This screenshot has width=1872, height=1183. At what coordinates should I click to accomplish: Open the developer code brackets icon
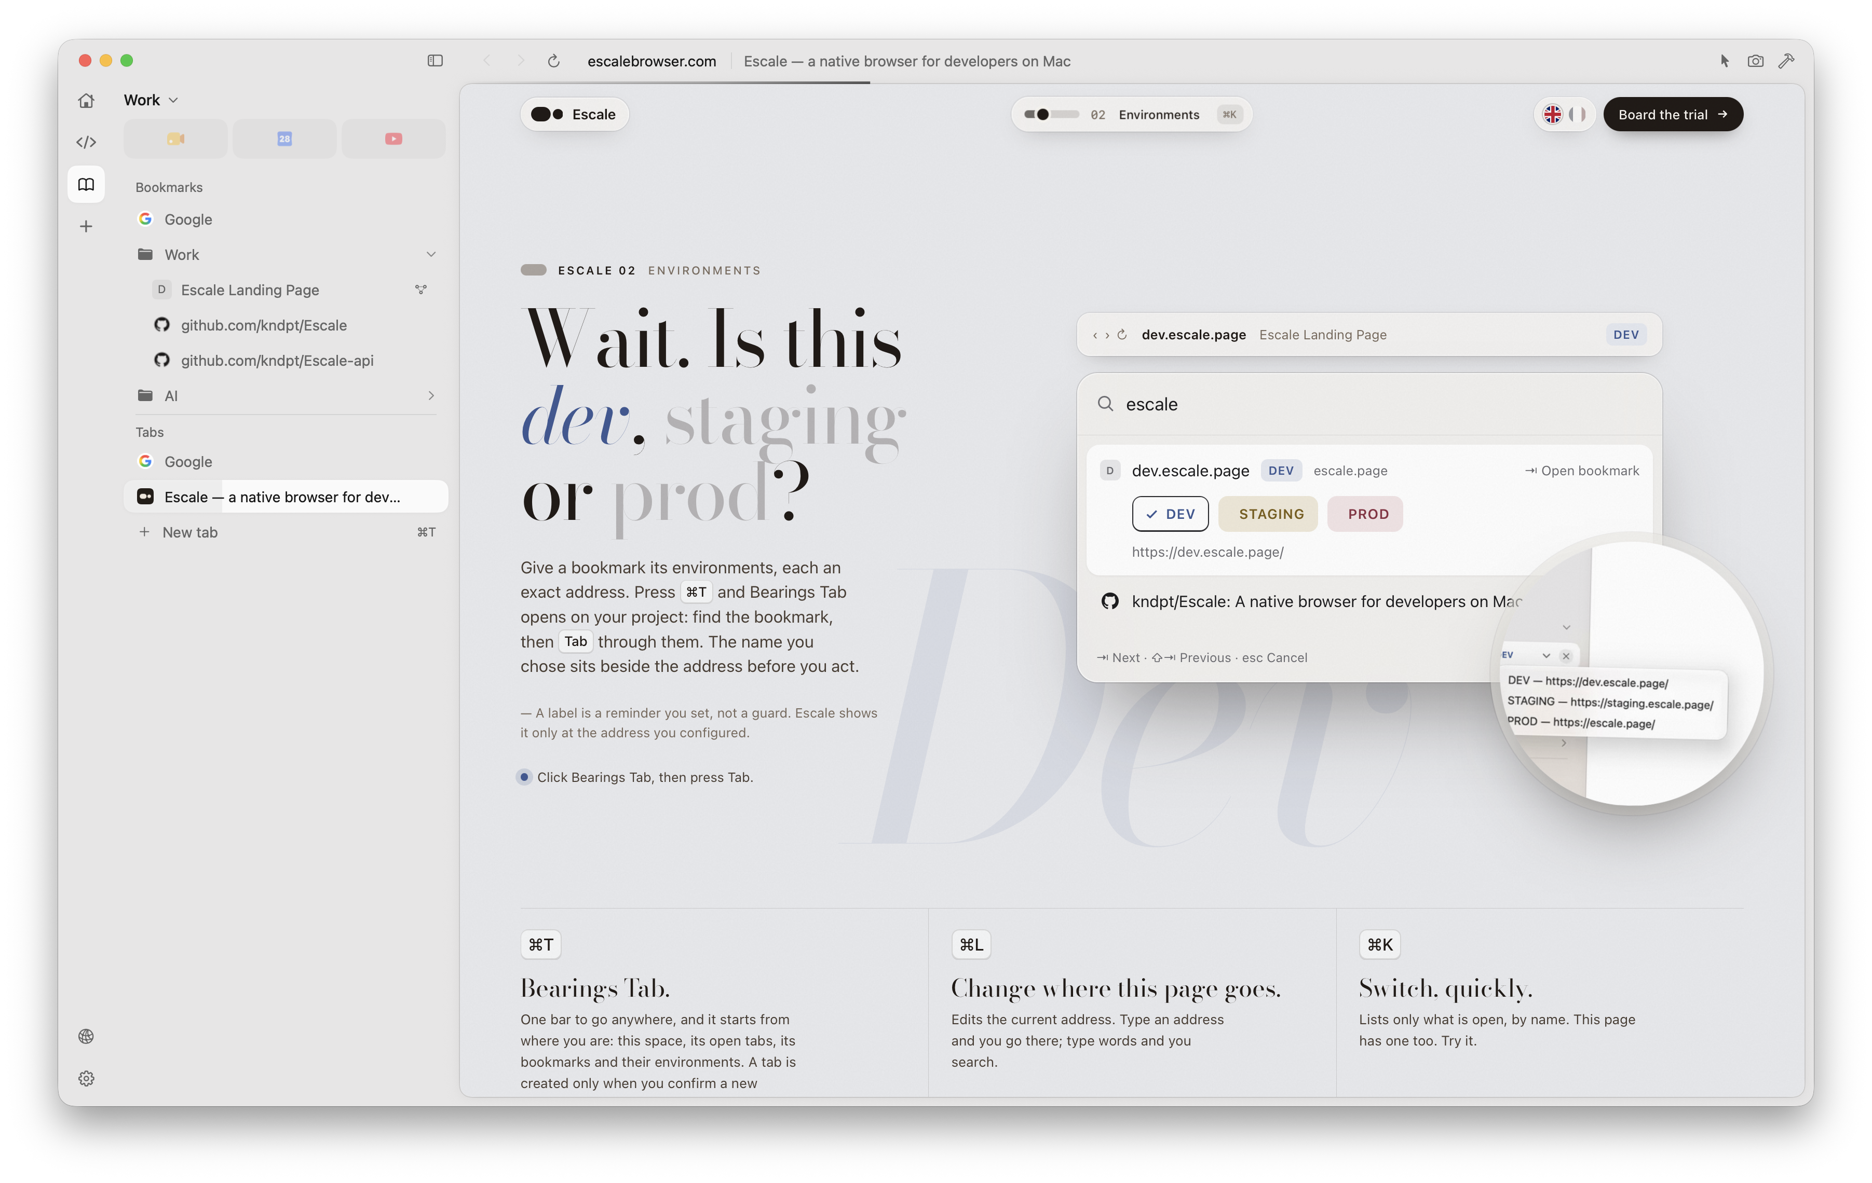86,142
